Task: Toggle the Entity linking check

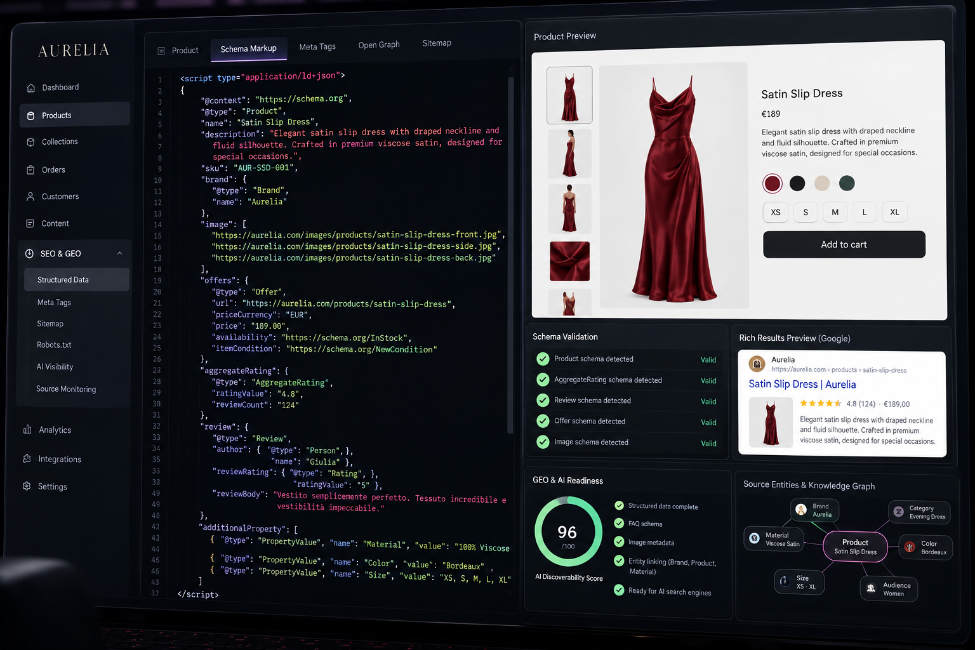Action: pos(619,560)
